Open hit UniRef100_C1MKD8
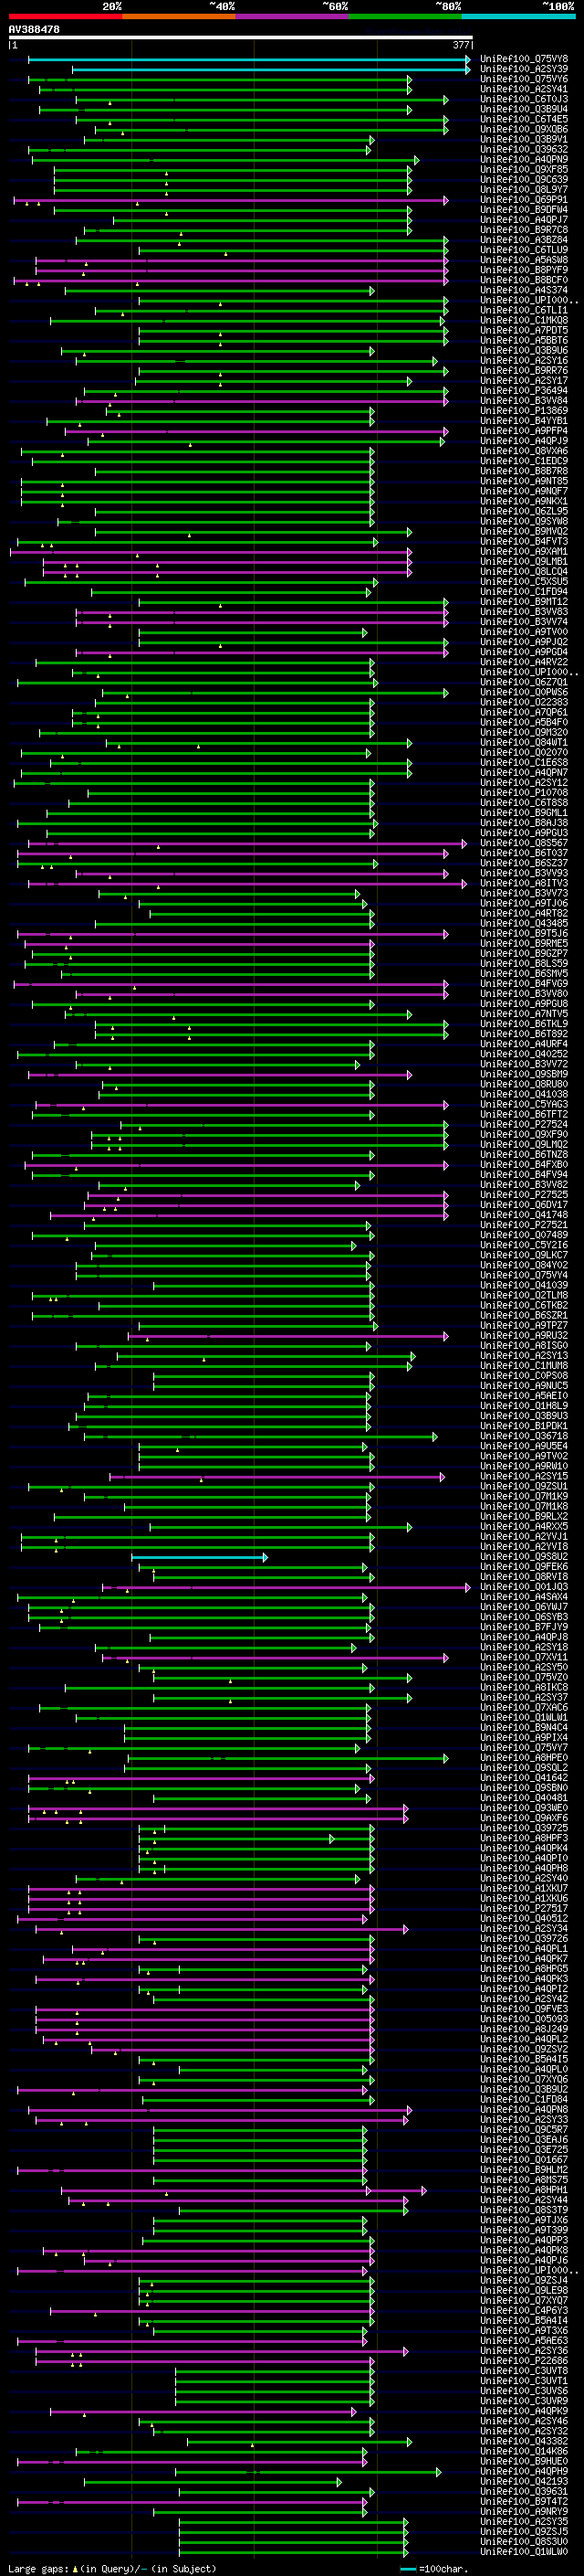Screen dimensions: 584x2576 coord(524,320)
